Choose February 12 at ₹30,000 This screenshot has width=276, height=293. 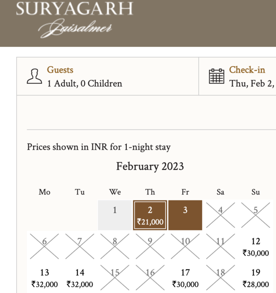[255, 246]
